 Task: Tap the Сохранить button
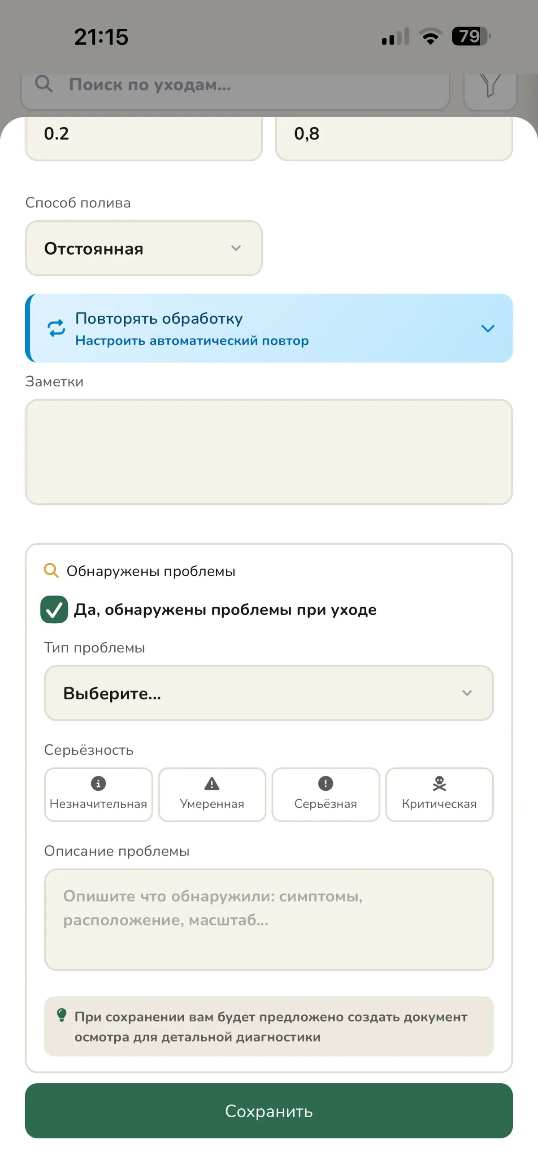269,1111
